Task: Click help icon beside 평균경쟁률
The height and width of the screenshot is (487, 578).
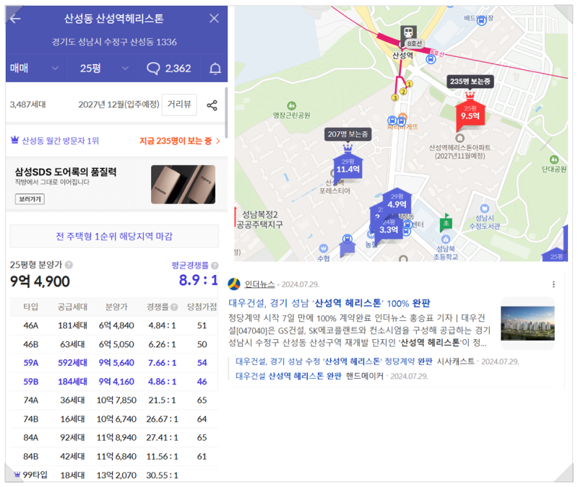Action: tap(215, 266)
